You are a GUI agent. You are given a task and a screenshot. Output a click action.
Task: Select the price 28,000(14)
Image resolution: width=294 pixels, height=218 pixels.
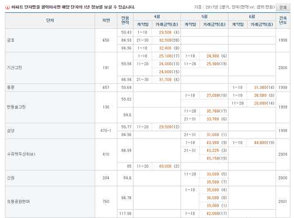(x=264, y=103)
